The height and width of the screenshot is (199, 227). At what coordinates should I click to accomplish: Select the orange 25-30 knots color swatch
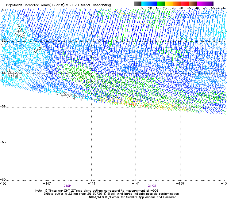tap(177, 4)
